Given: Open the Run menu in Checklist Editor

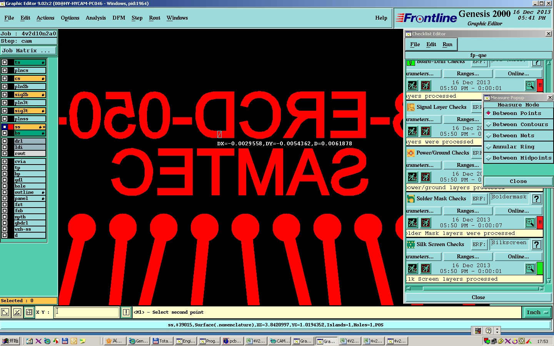Looking at the screenshot, I should [x=447, y=45].
